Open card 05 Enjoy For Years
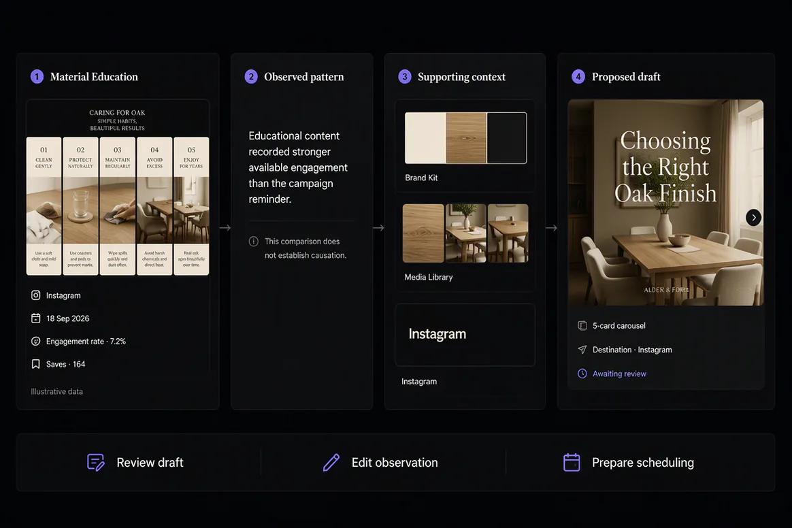The image size is (792, 528). [x=191, y=206]
